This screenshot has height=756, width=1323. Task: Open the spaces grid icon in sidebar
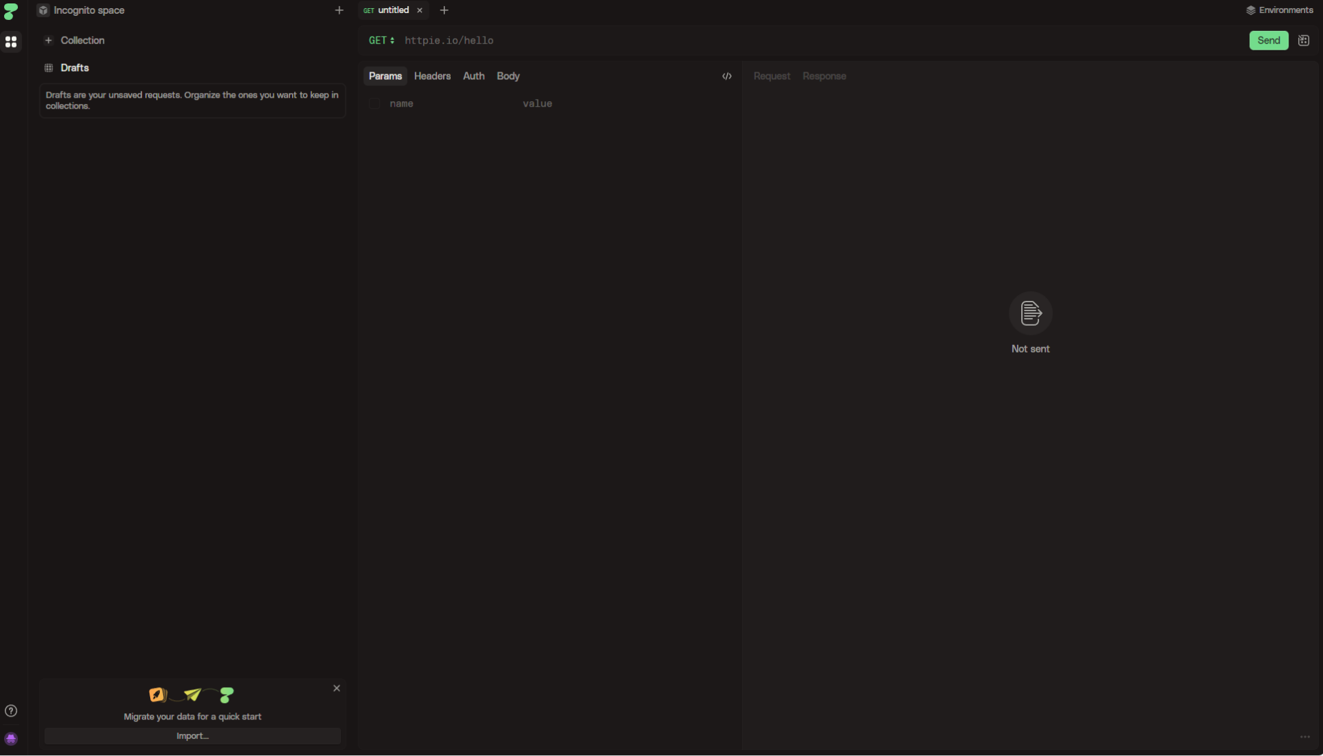tap(11, 42)
